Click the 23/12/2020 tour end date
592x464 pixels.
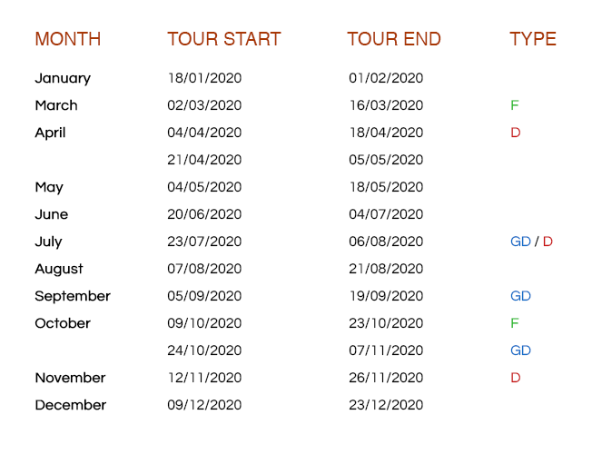386,405
